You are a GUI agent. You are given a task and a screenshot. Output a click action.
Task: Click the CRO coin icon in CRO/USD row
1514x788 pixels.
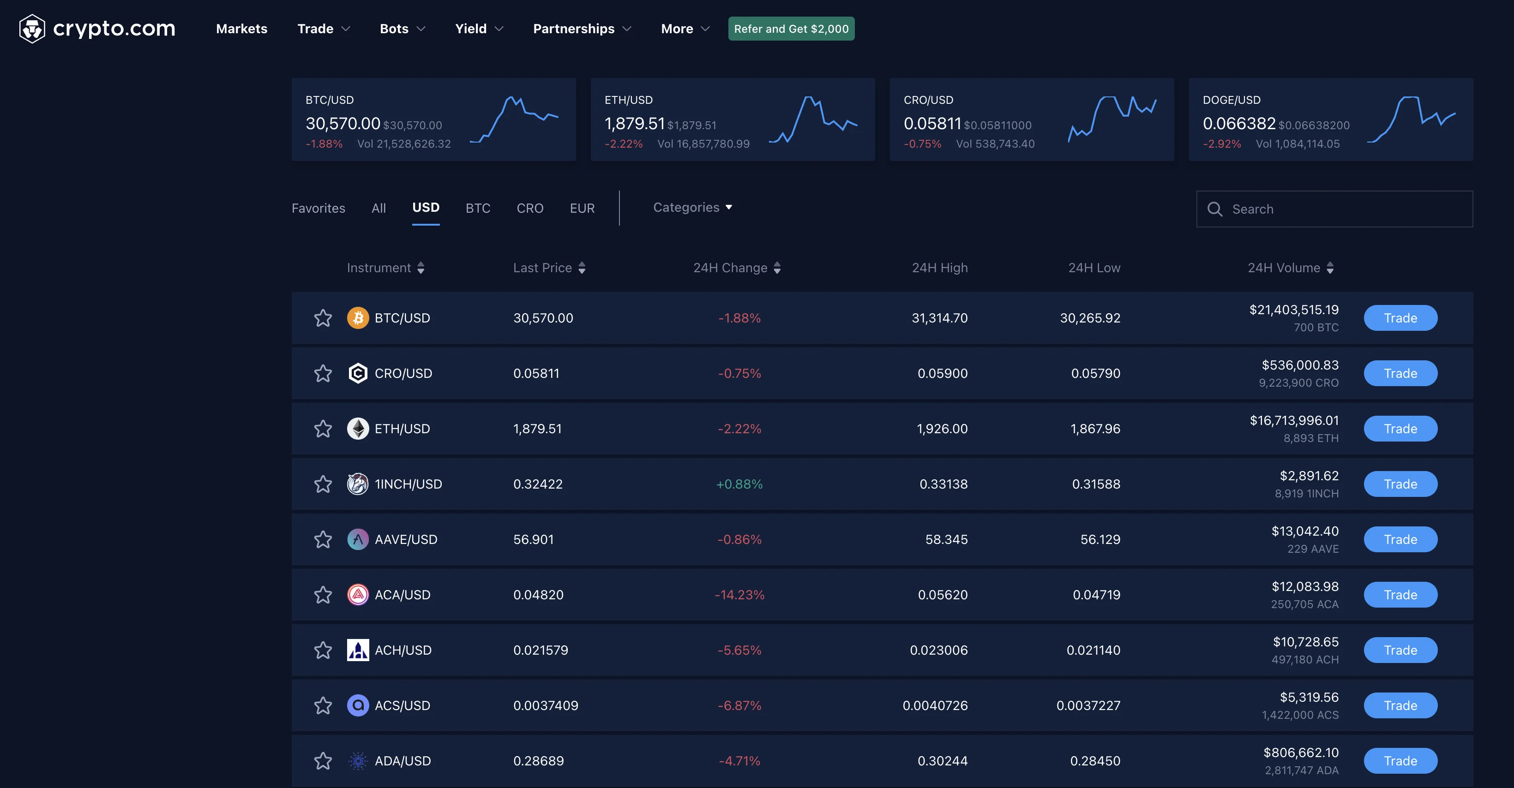click(357, 373)
